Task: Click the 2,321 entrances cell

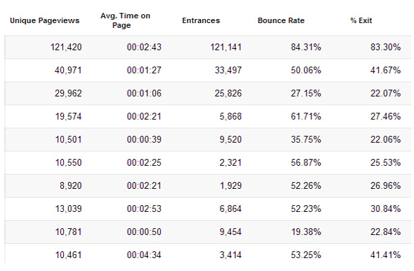Action: click(x=231, y=162)
